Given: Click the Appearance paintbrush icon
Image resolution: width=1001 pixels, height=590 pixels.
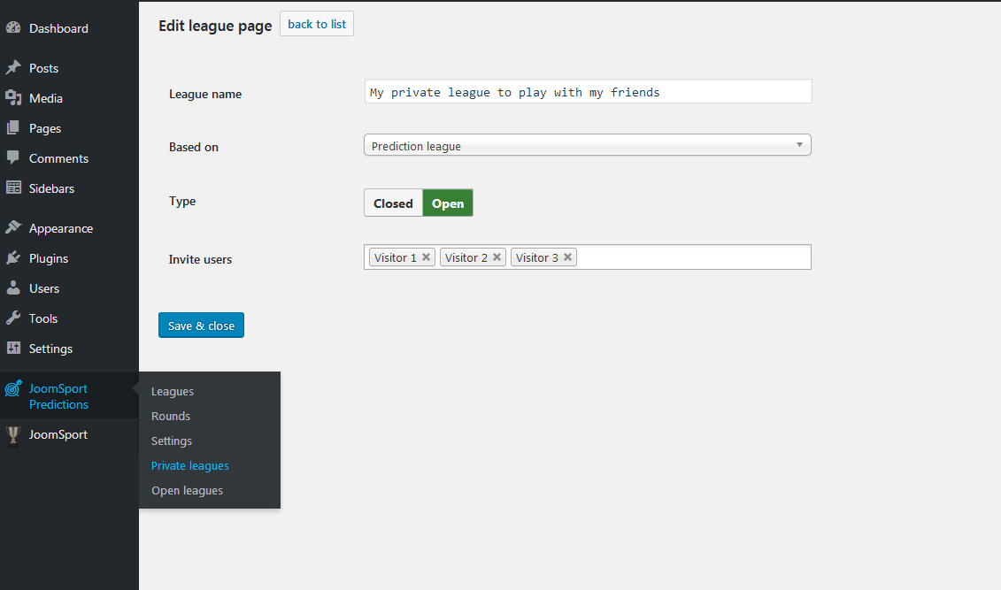Looking at the screenshot, I should (13, 227).
